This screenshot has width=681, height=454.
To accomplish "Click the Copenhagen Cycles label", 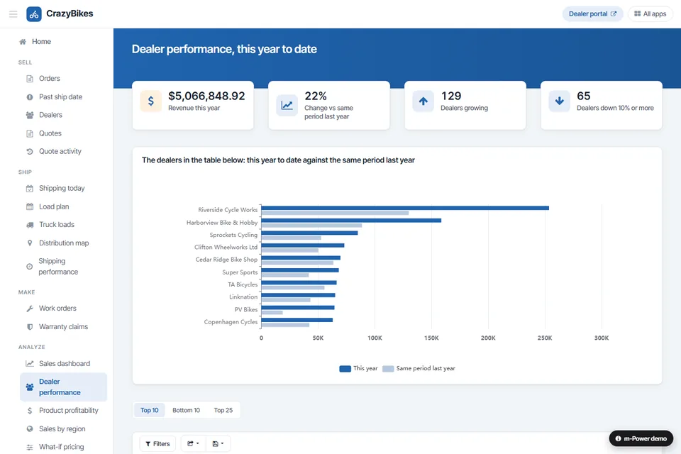I will click(x=231, y=322).
